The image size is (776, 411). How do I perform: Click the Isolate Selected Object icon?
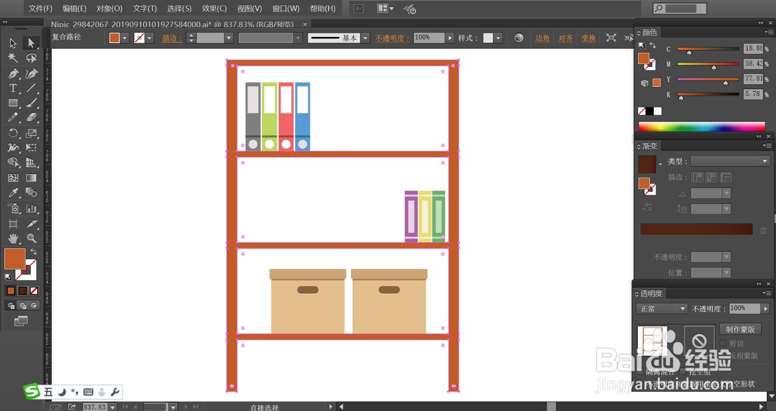pos(611,38)
